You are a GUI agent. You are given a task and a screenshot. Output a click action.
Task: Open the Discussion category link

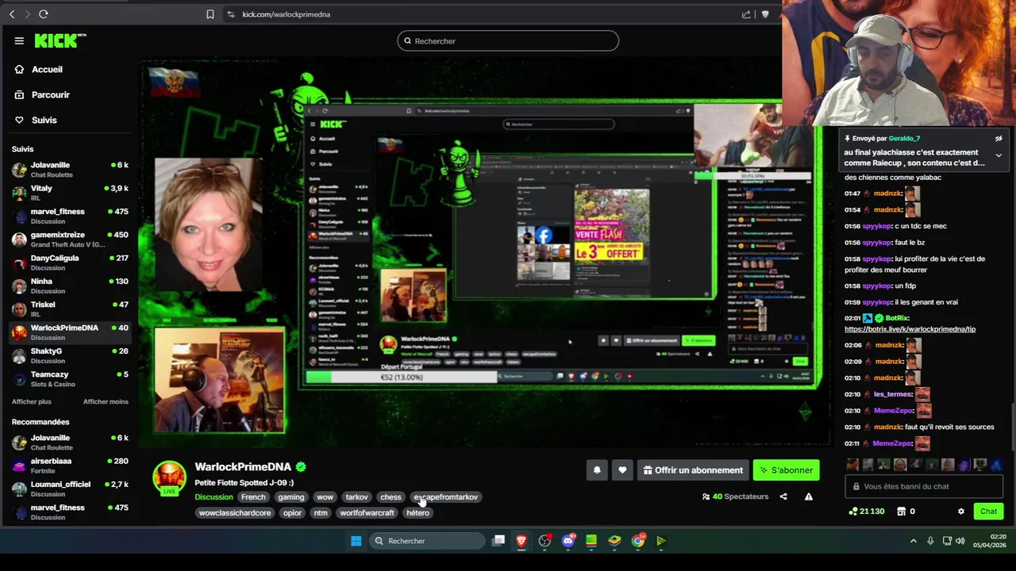(x=214, y=497)
